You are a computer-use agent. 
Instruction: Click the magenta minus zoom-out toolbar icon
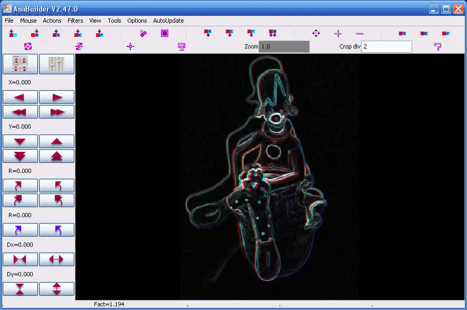coord(359,33)
